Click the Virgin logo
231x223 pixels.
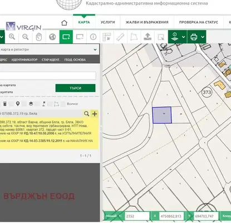(x=23, y=26)
